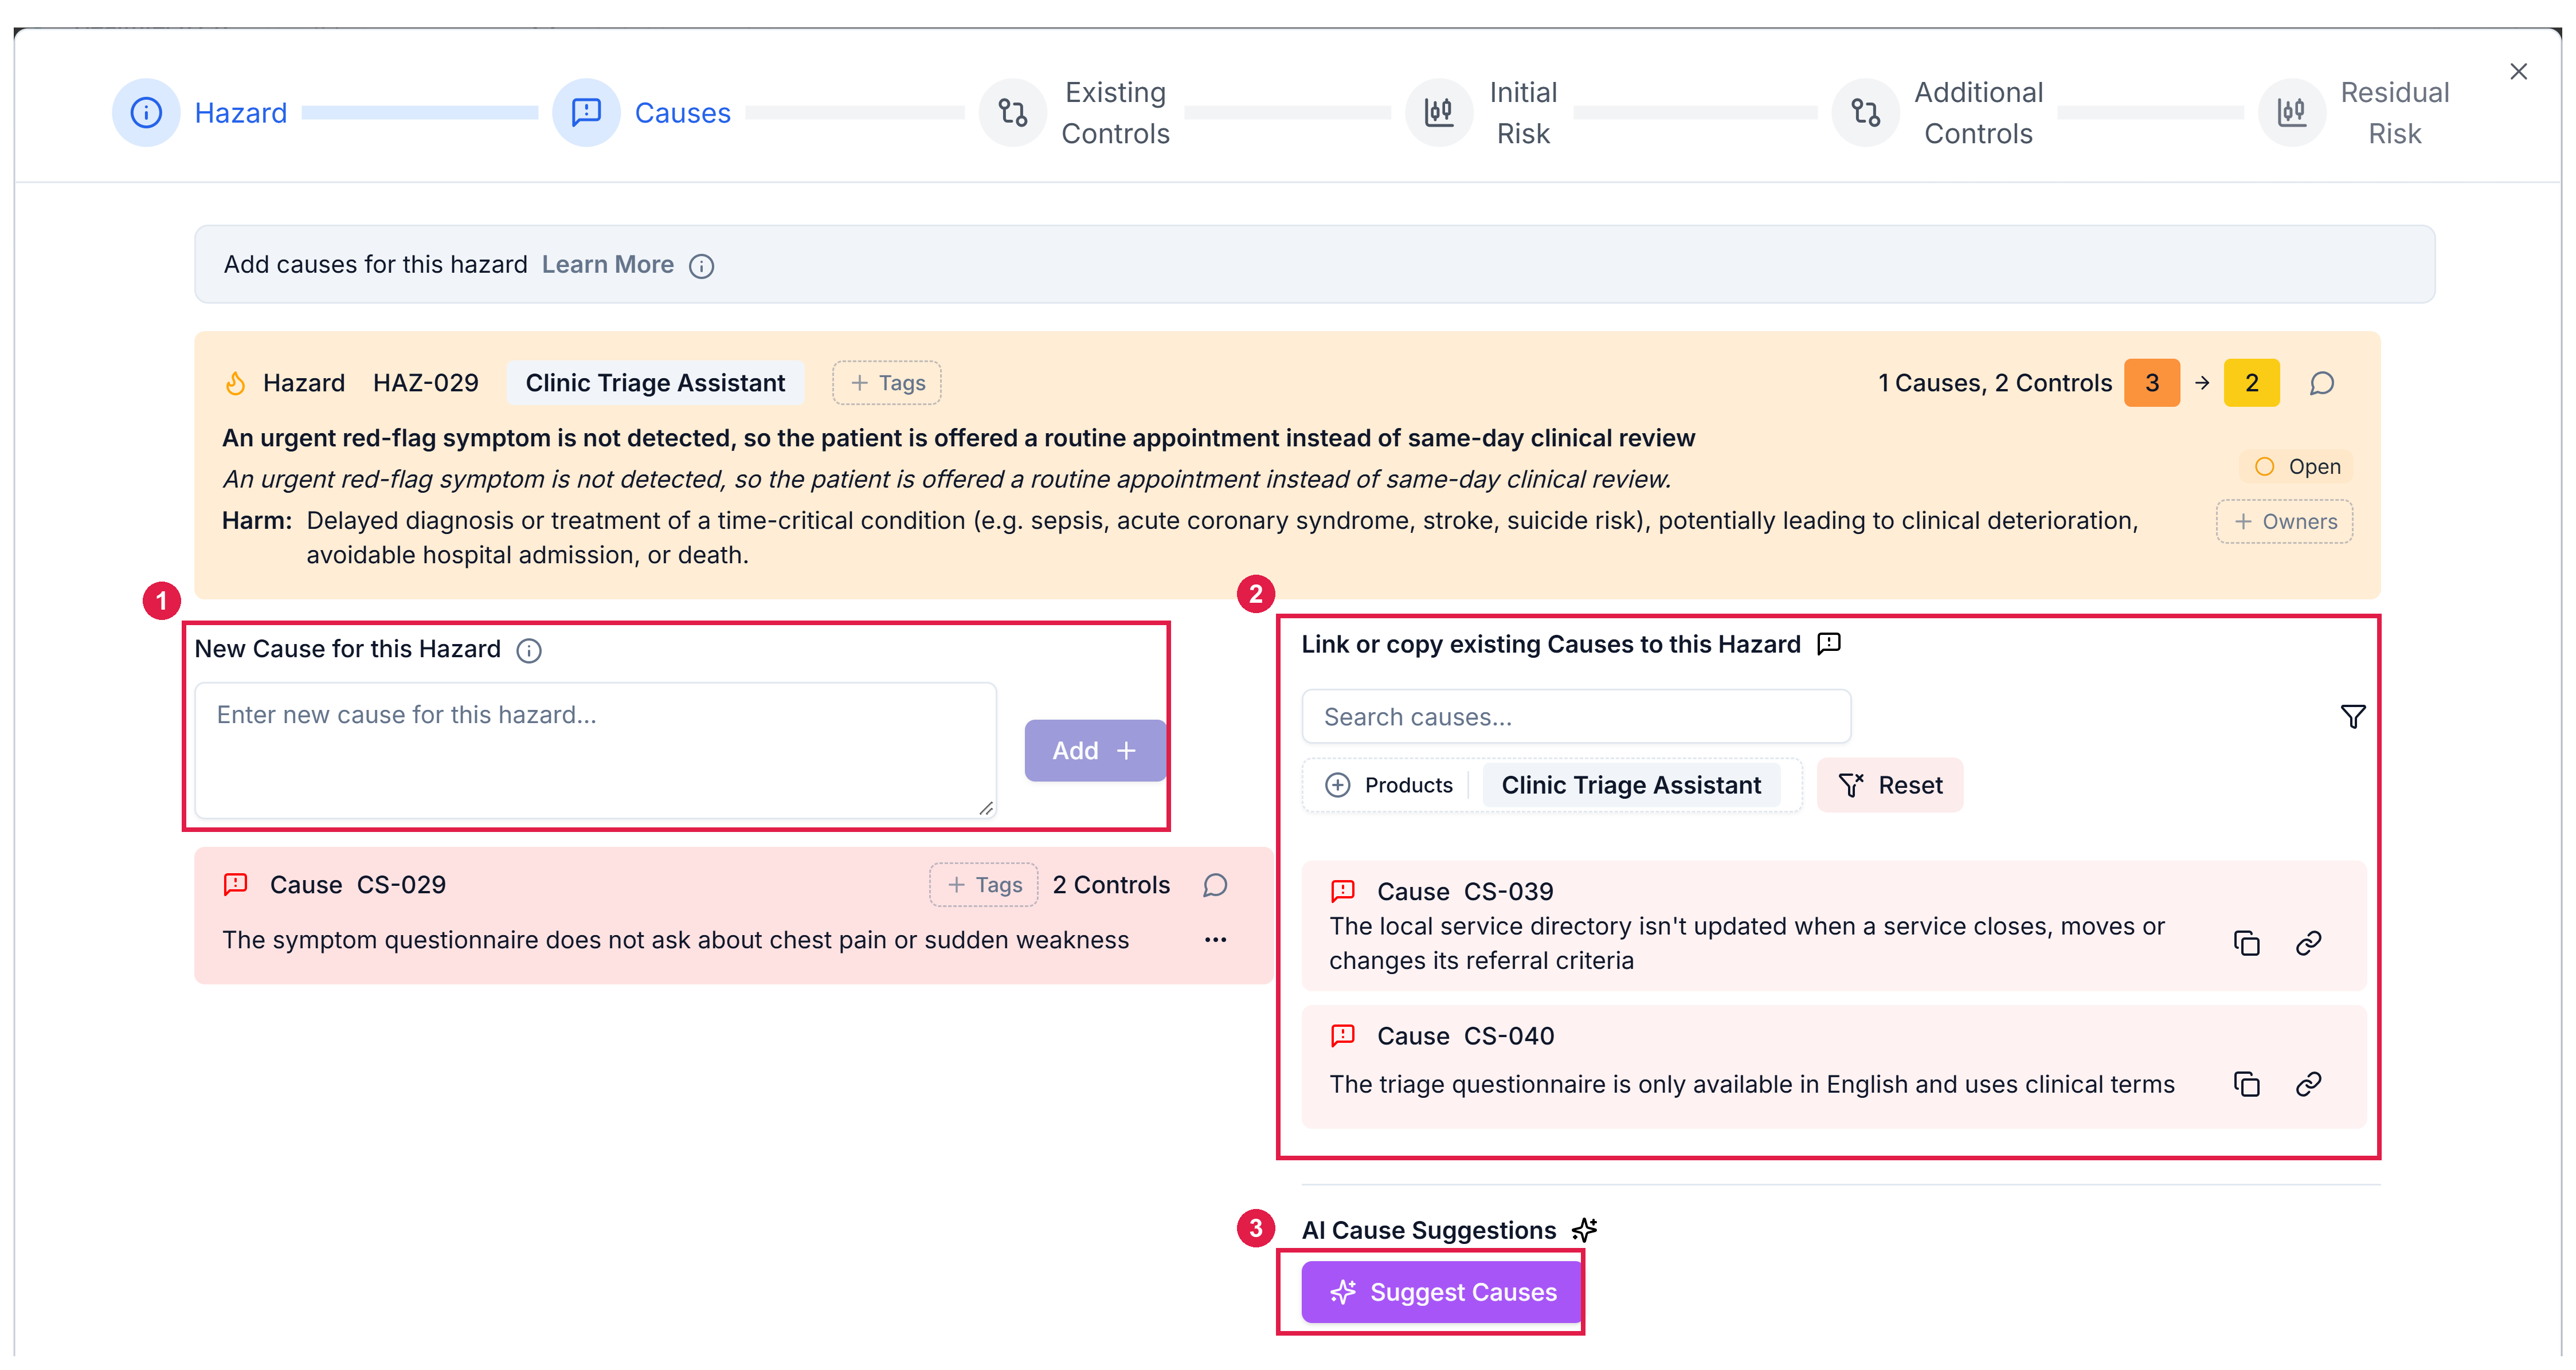Screen dimensions: 2576x1370
Task: Link Cause CS-040 to this hazard
Action: point(2308,1084)
